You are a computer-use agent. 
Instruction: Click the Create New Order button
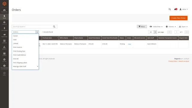tap(178, 18)
